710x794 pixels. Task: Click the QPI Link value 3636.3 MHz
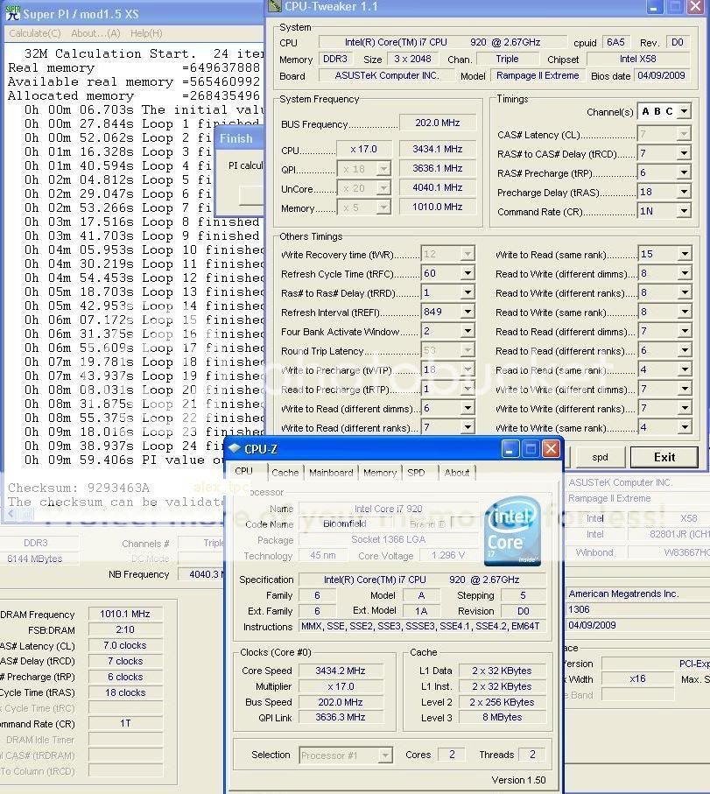point(341,717)
